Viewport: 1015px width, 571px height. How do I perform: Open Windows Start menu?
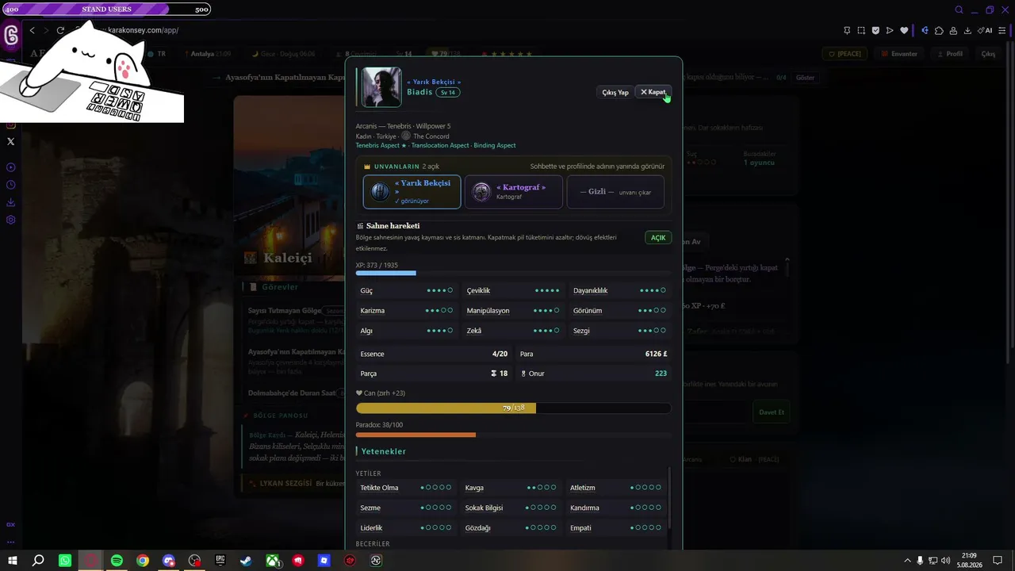13,561
